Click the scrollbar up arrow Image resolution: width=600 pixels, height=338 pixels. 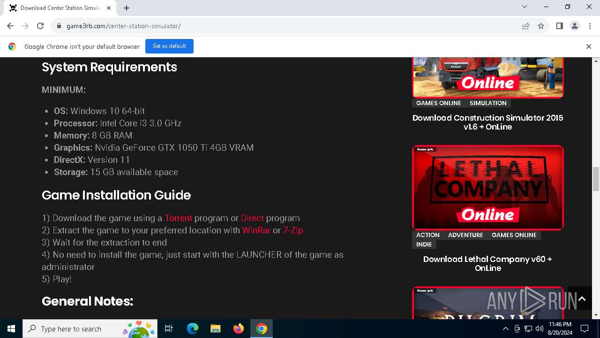(596, 61)
